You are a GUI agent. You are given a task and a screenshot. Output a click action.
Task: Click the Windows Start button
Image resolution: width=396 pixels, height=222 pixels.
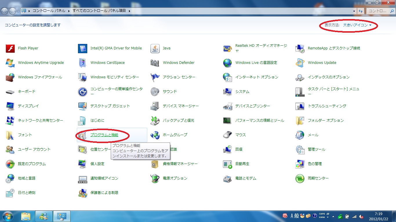[8, 216]
